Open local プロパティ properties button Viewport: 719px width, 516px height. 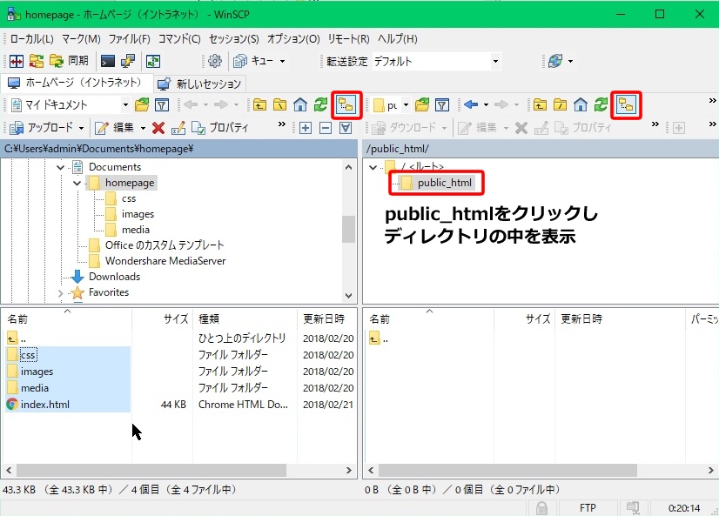pyautogui.click(x=220, y=128)
